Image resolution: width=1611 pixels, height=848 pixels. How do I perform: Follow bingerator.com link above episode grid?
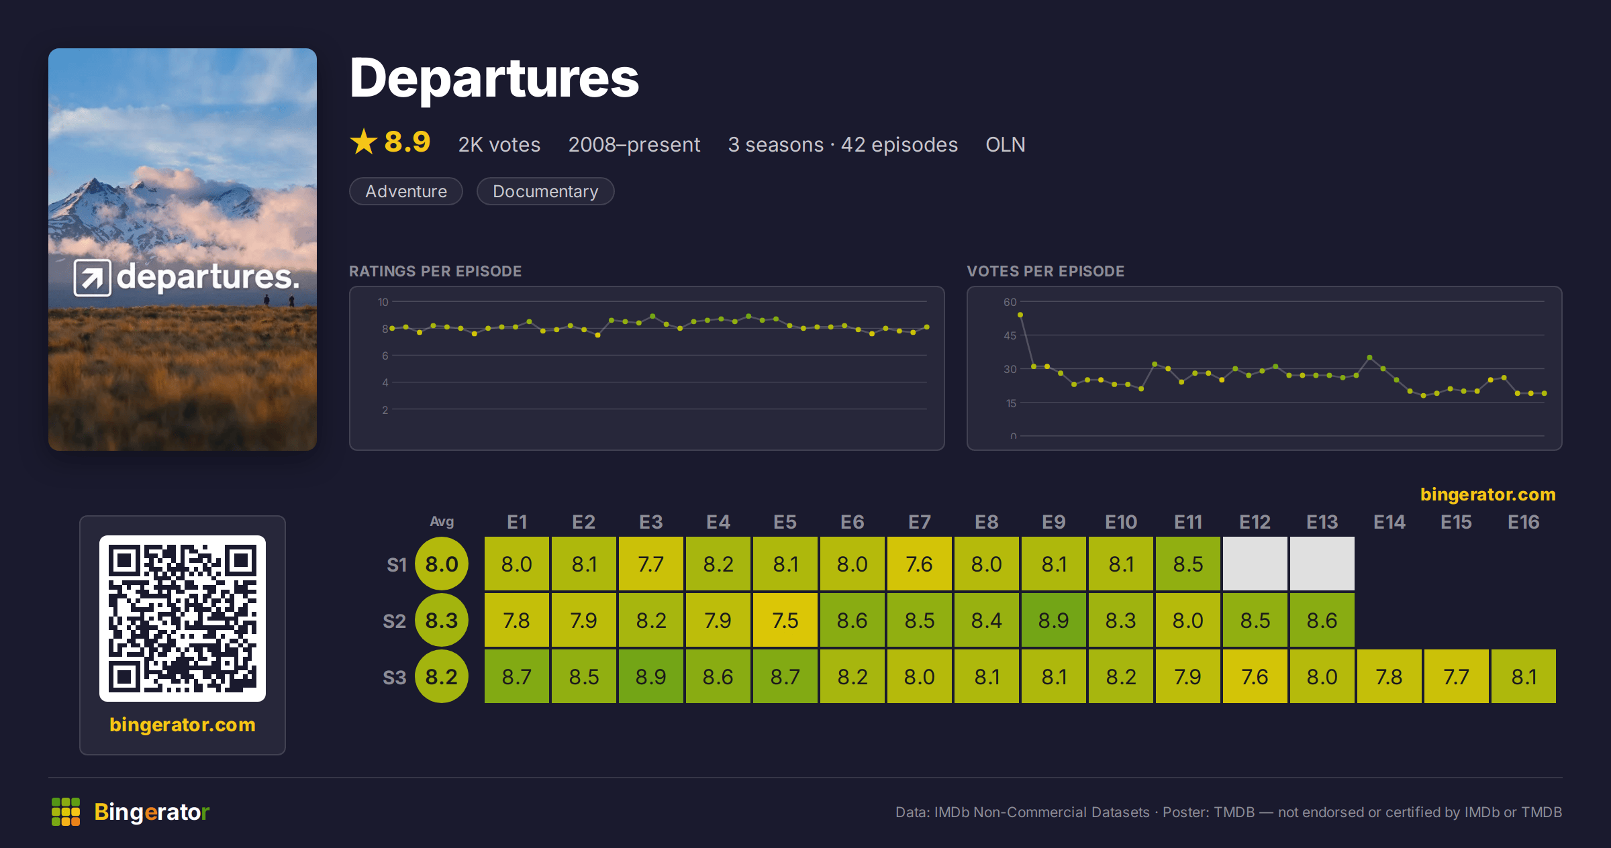pos(1488,494)
